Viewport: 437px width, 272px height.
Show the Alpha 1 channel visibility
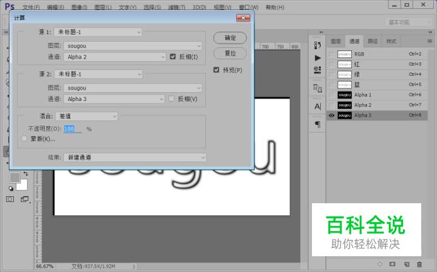pyautogui.click(x=332, y=95)
